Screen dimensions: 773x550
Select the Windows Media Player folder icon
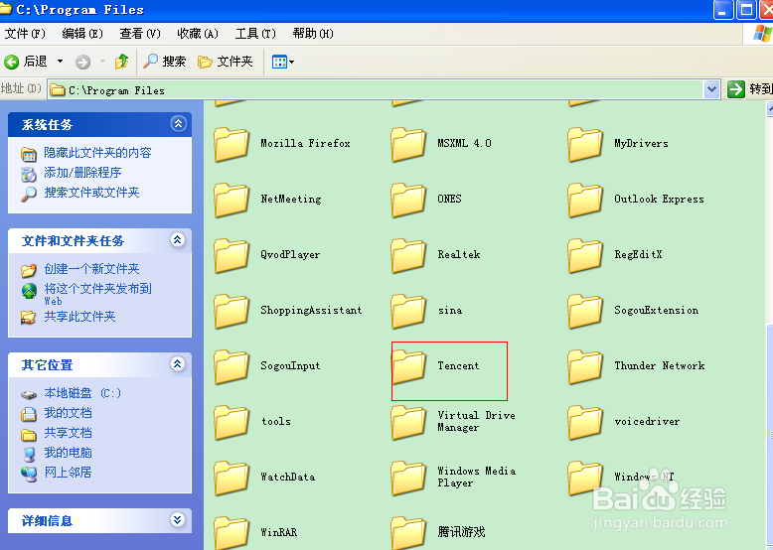point(408,479)
